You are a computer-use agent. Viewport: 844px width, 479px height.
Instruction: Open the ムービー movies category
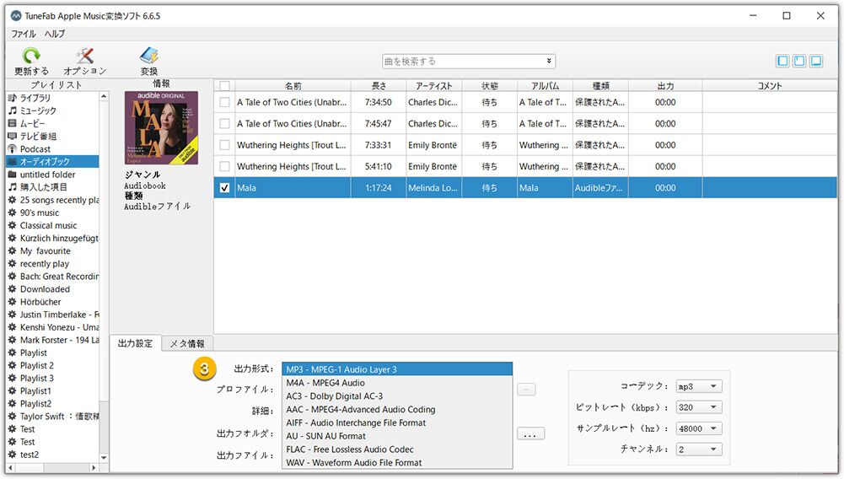[32, 123]
